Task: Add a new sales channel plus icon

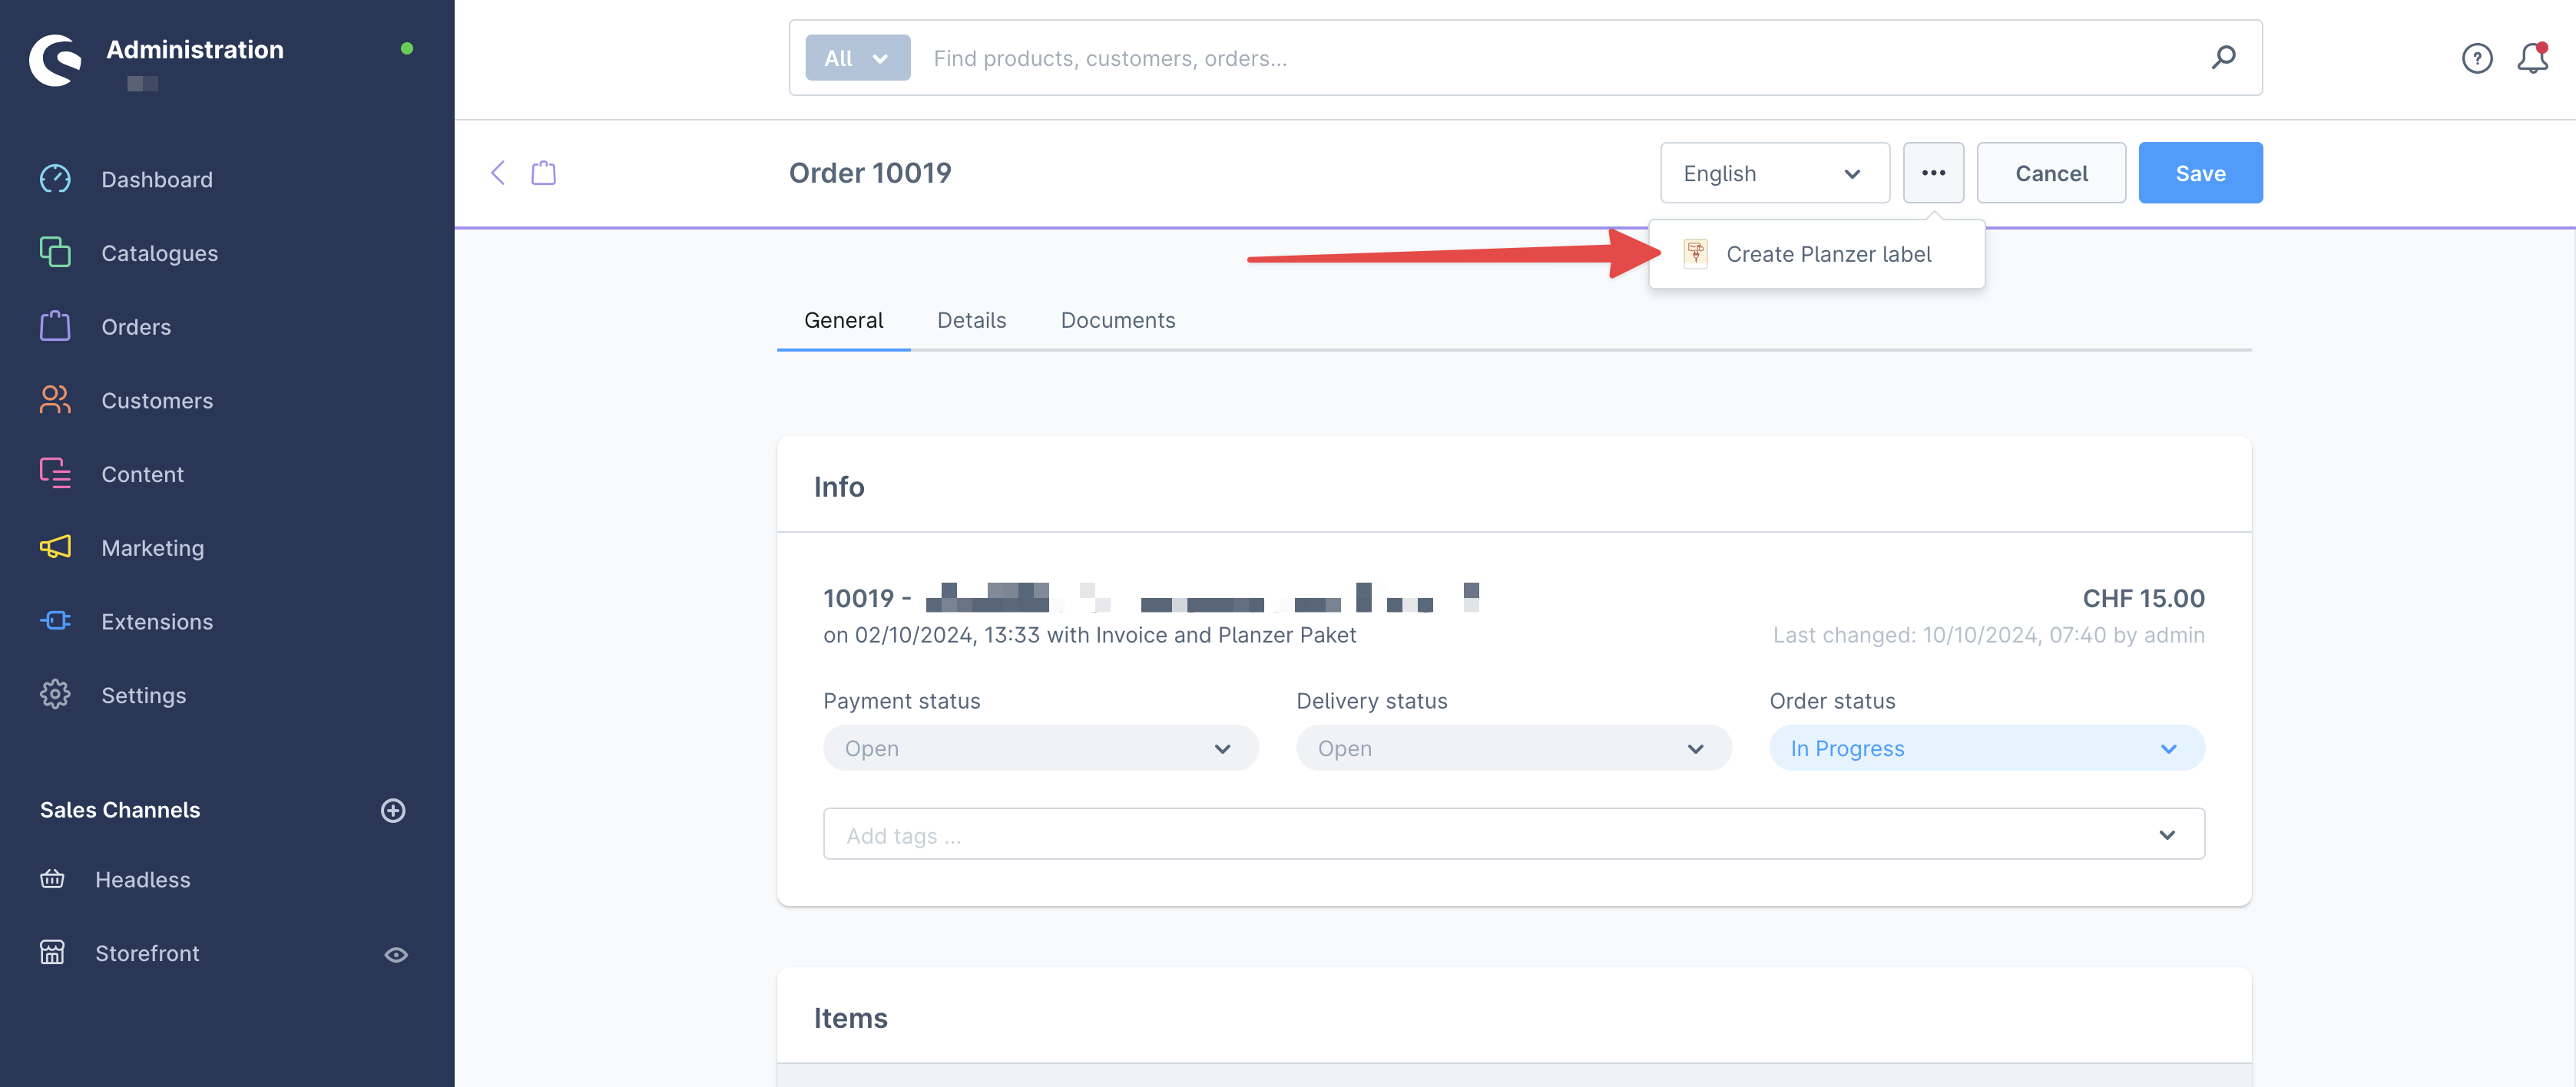Action: pyautogui.click(x=393, y=810)
